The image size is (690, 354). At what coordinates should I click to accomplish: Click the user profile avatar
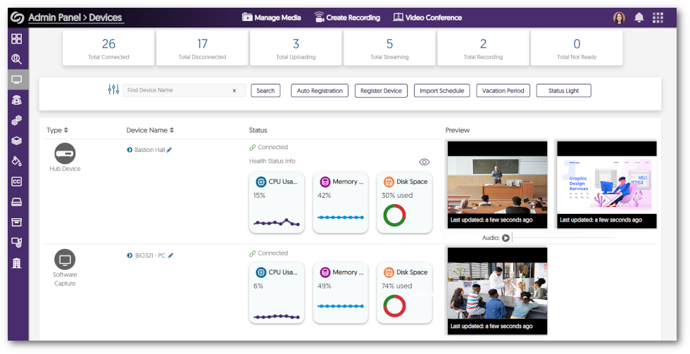[619, 18]
